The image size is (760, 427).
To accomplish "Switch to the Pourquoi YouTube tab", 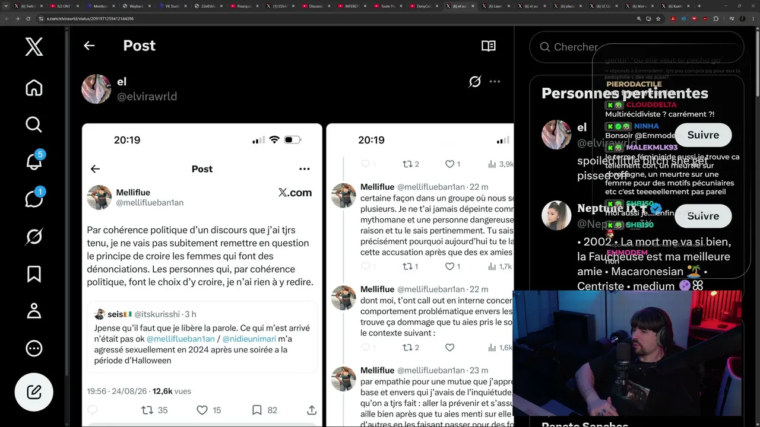I will 245,6.
